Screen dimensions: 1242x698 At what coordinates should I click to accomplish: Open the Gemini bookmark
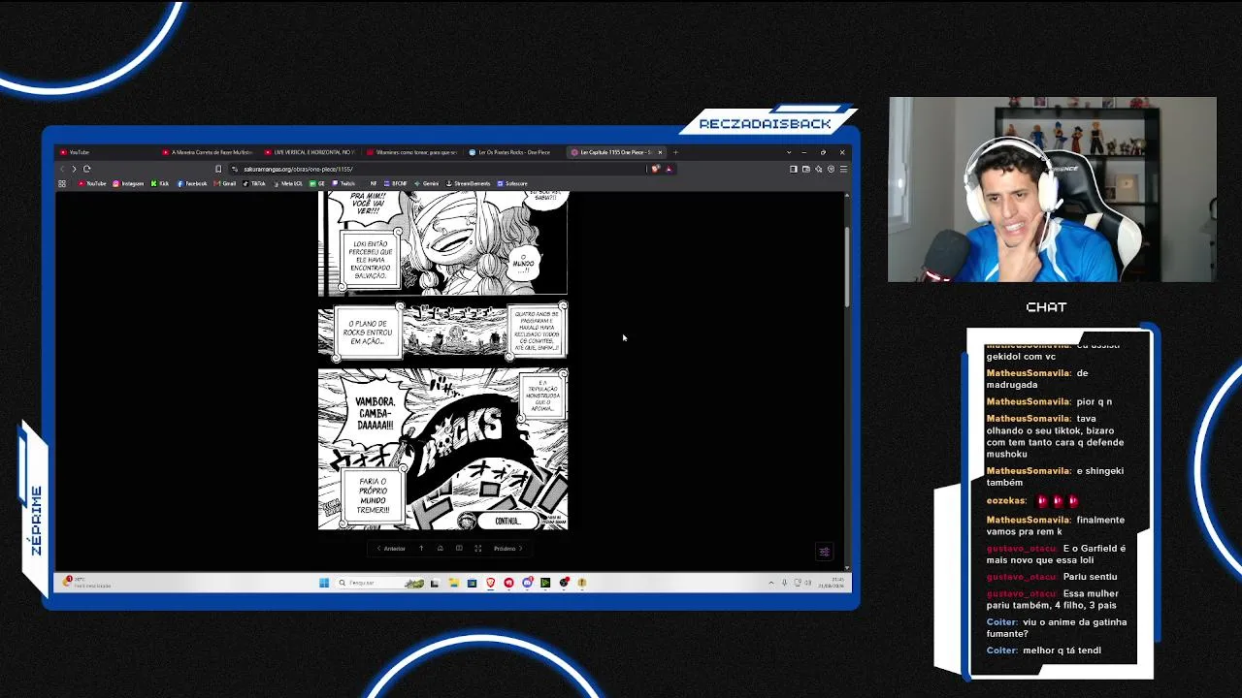pyautogui.click(x=427, y=183)
